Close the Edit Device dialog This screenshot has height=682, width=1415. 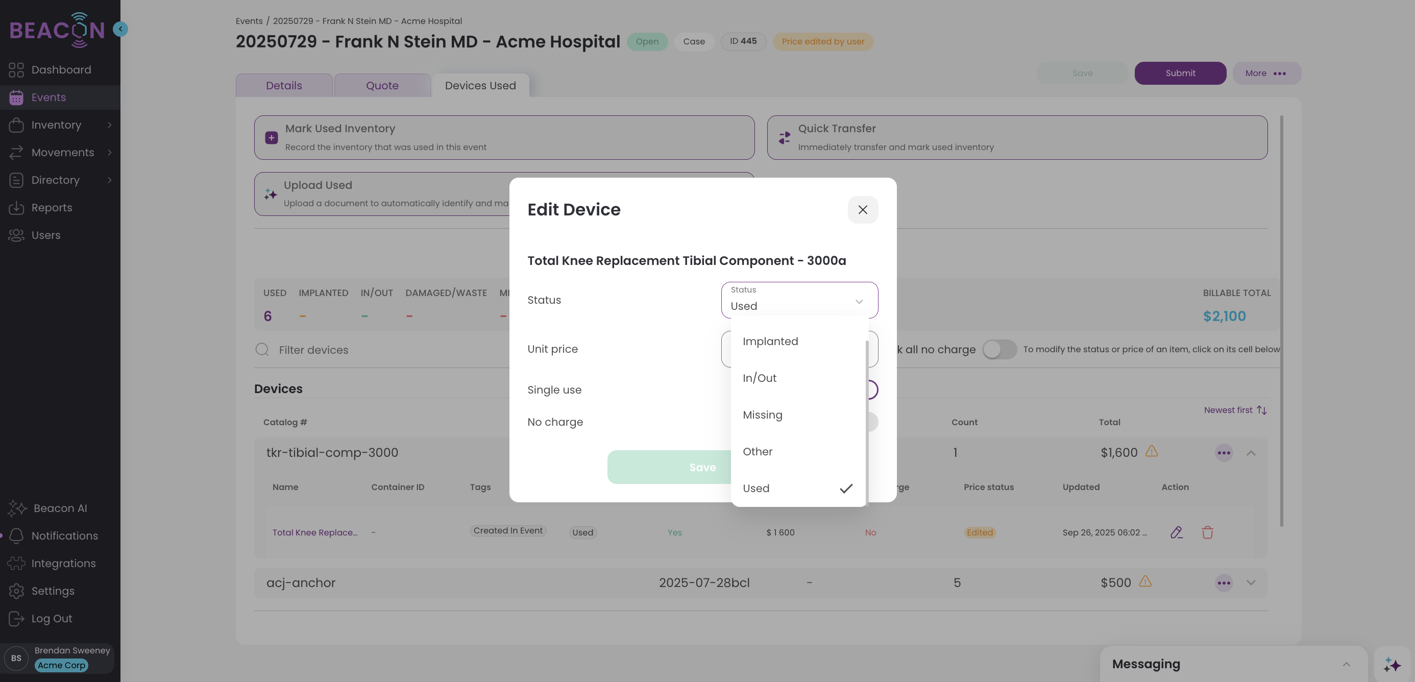[x=862, y=210]
